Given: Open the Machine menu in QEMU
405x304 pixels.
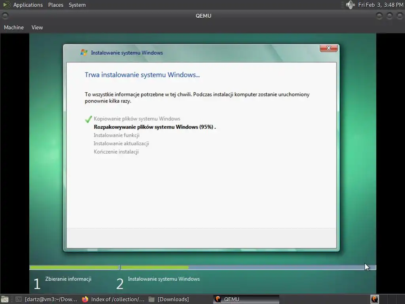Looking at the screenshot, I should (14, 27).
